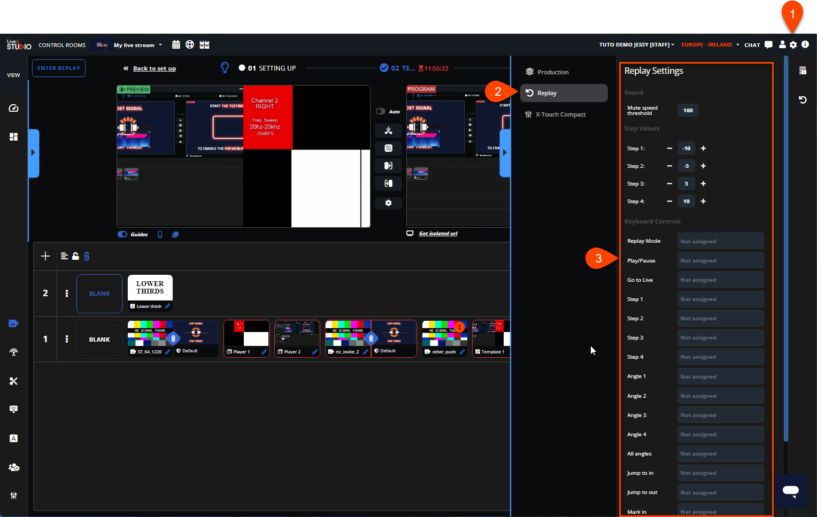Click the cut transition icon below Auto

pos(388,130)
